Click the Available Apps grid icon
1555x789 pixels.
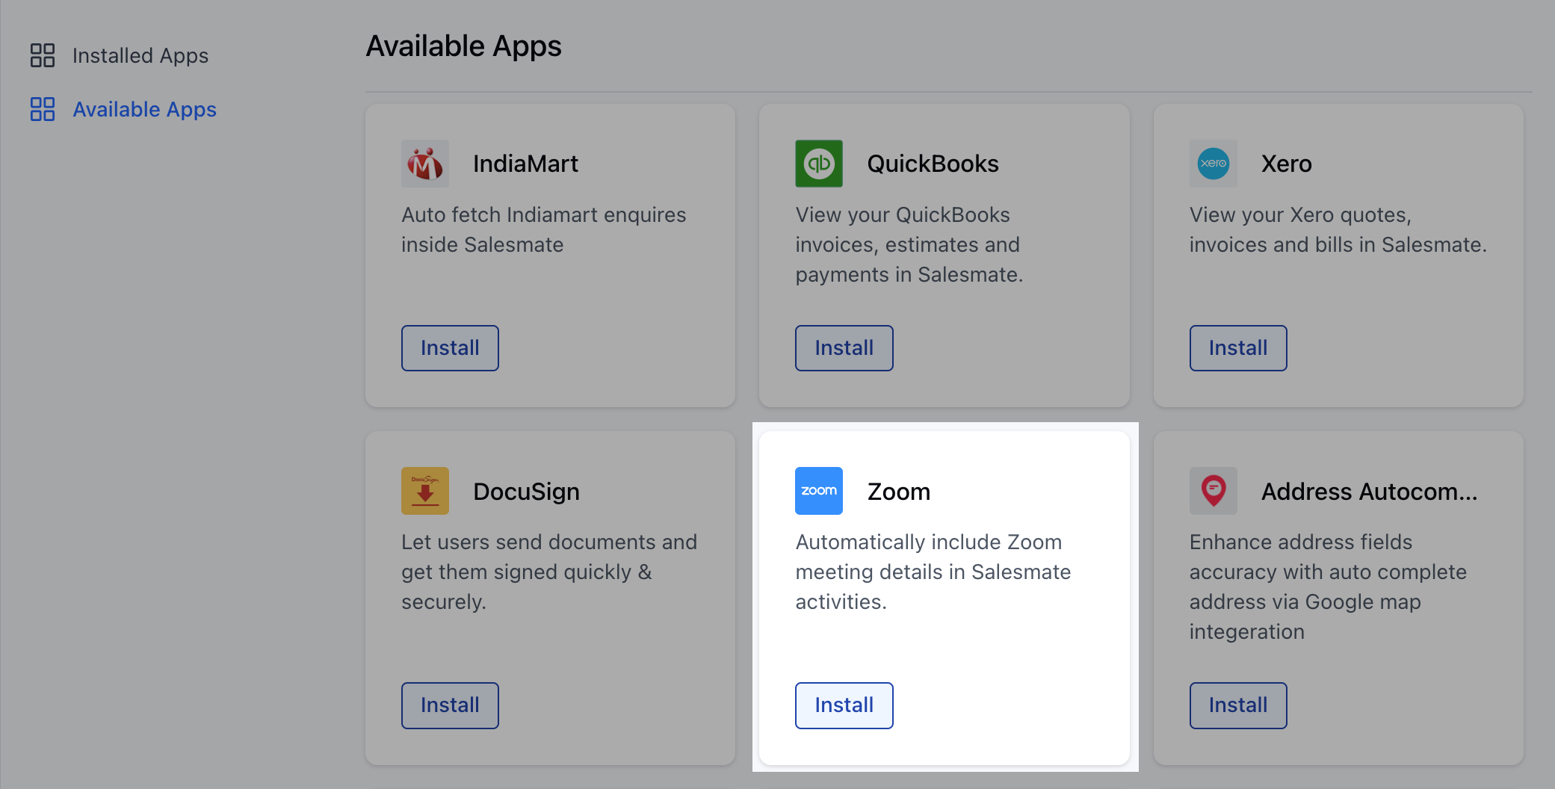43,109
